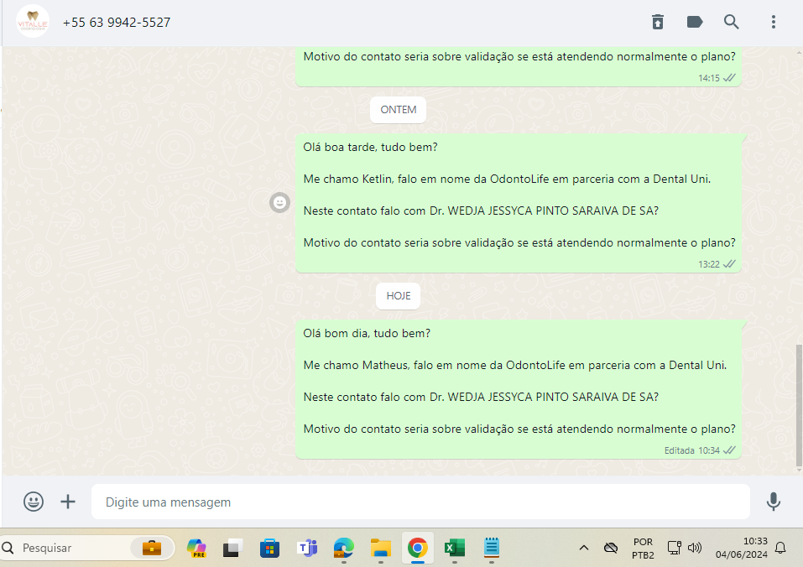Click the Editada 10:34 timestamp
Viewport: 803px width, 567px height.
tap(692, 451)
